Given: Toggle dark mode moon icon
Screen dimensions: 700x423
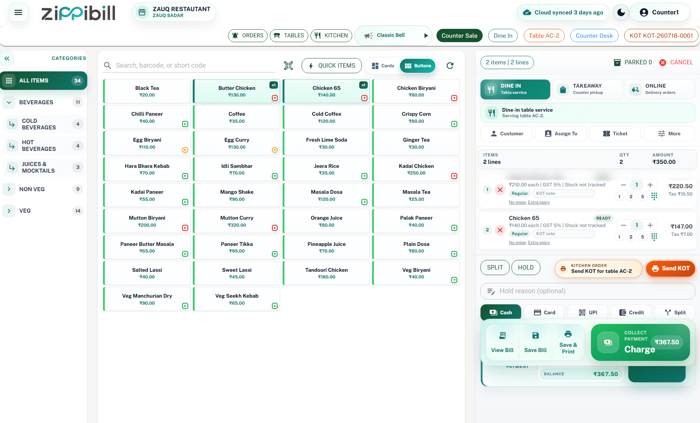Looking at the screenshot, I should (621, 12).
